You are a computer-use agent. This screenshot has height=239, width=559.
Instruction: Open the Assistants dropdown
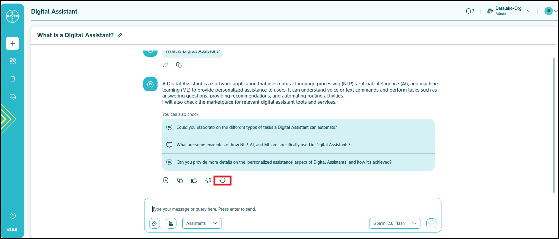202,223
